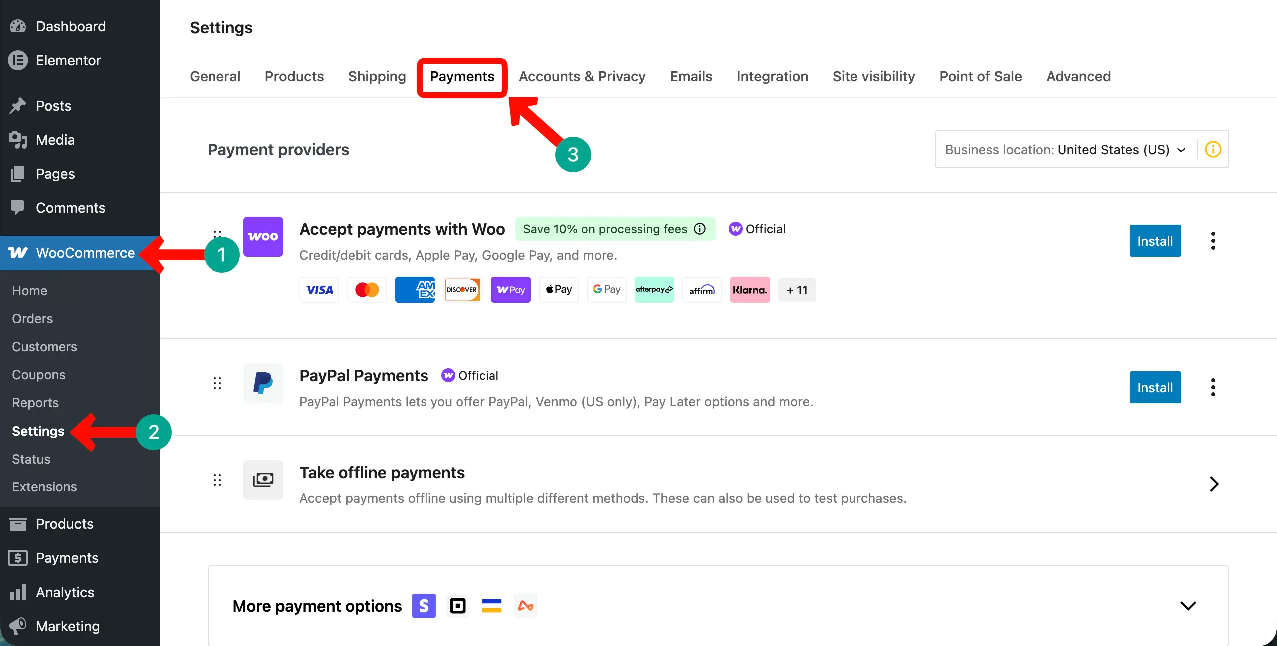Image resolution: width=1277 pixels, height=646 pixels.
Task: Open Analytics bar chart icon
Action: [x=18, y=592]
